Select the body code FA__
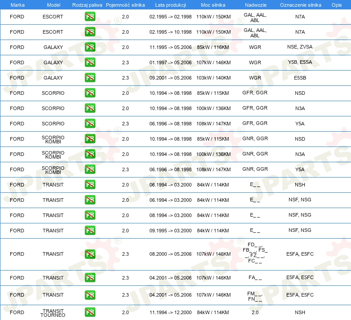This screenshot has width=351, height=320. [x=255, y=277]
